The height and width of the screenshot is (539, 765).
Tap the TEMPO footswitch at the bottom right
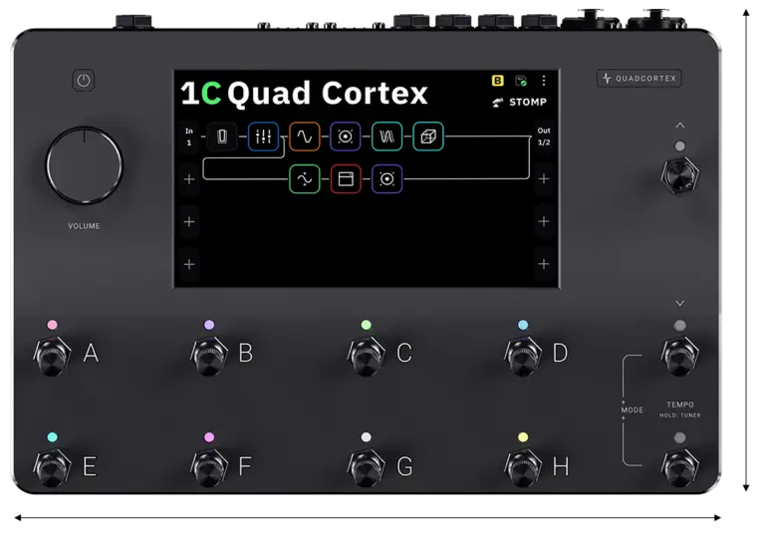click(x=680, y=467)
